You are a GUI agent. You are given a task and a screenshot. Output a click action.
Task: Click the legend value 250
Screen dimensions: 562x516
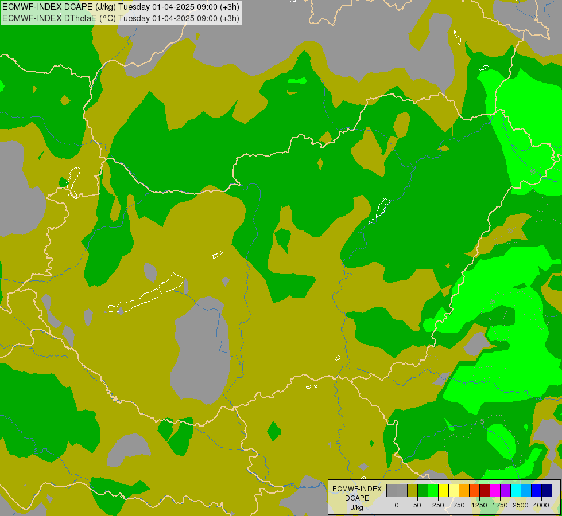pyautogui.click(x=438, y=505)
